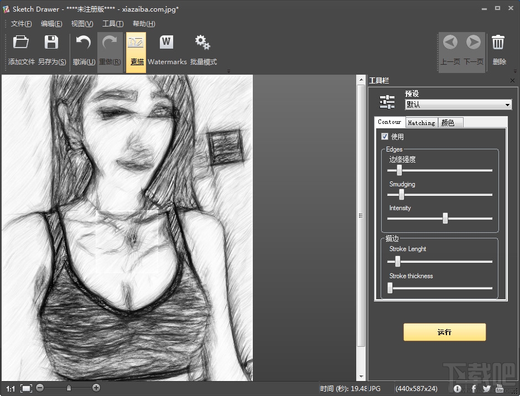Click the zoom in plus icon
The width and height of the screenshot is (520, 396).
coord(96,388)
